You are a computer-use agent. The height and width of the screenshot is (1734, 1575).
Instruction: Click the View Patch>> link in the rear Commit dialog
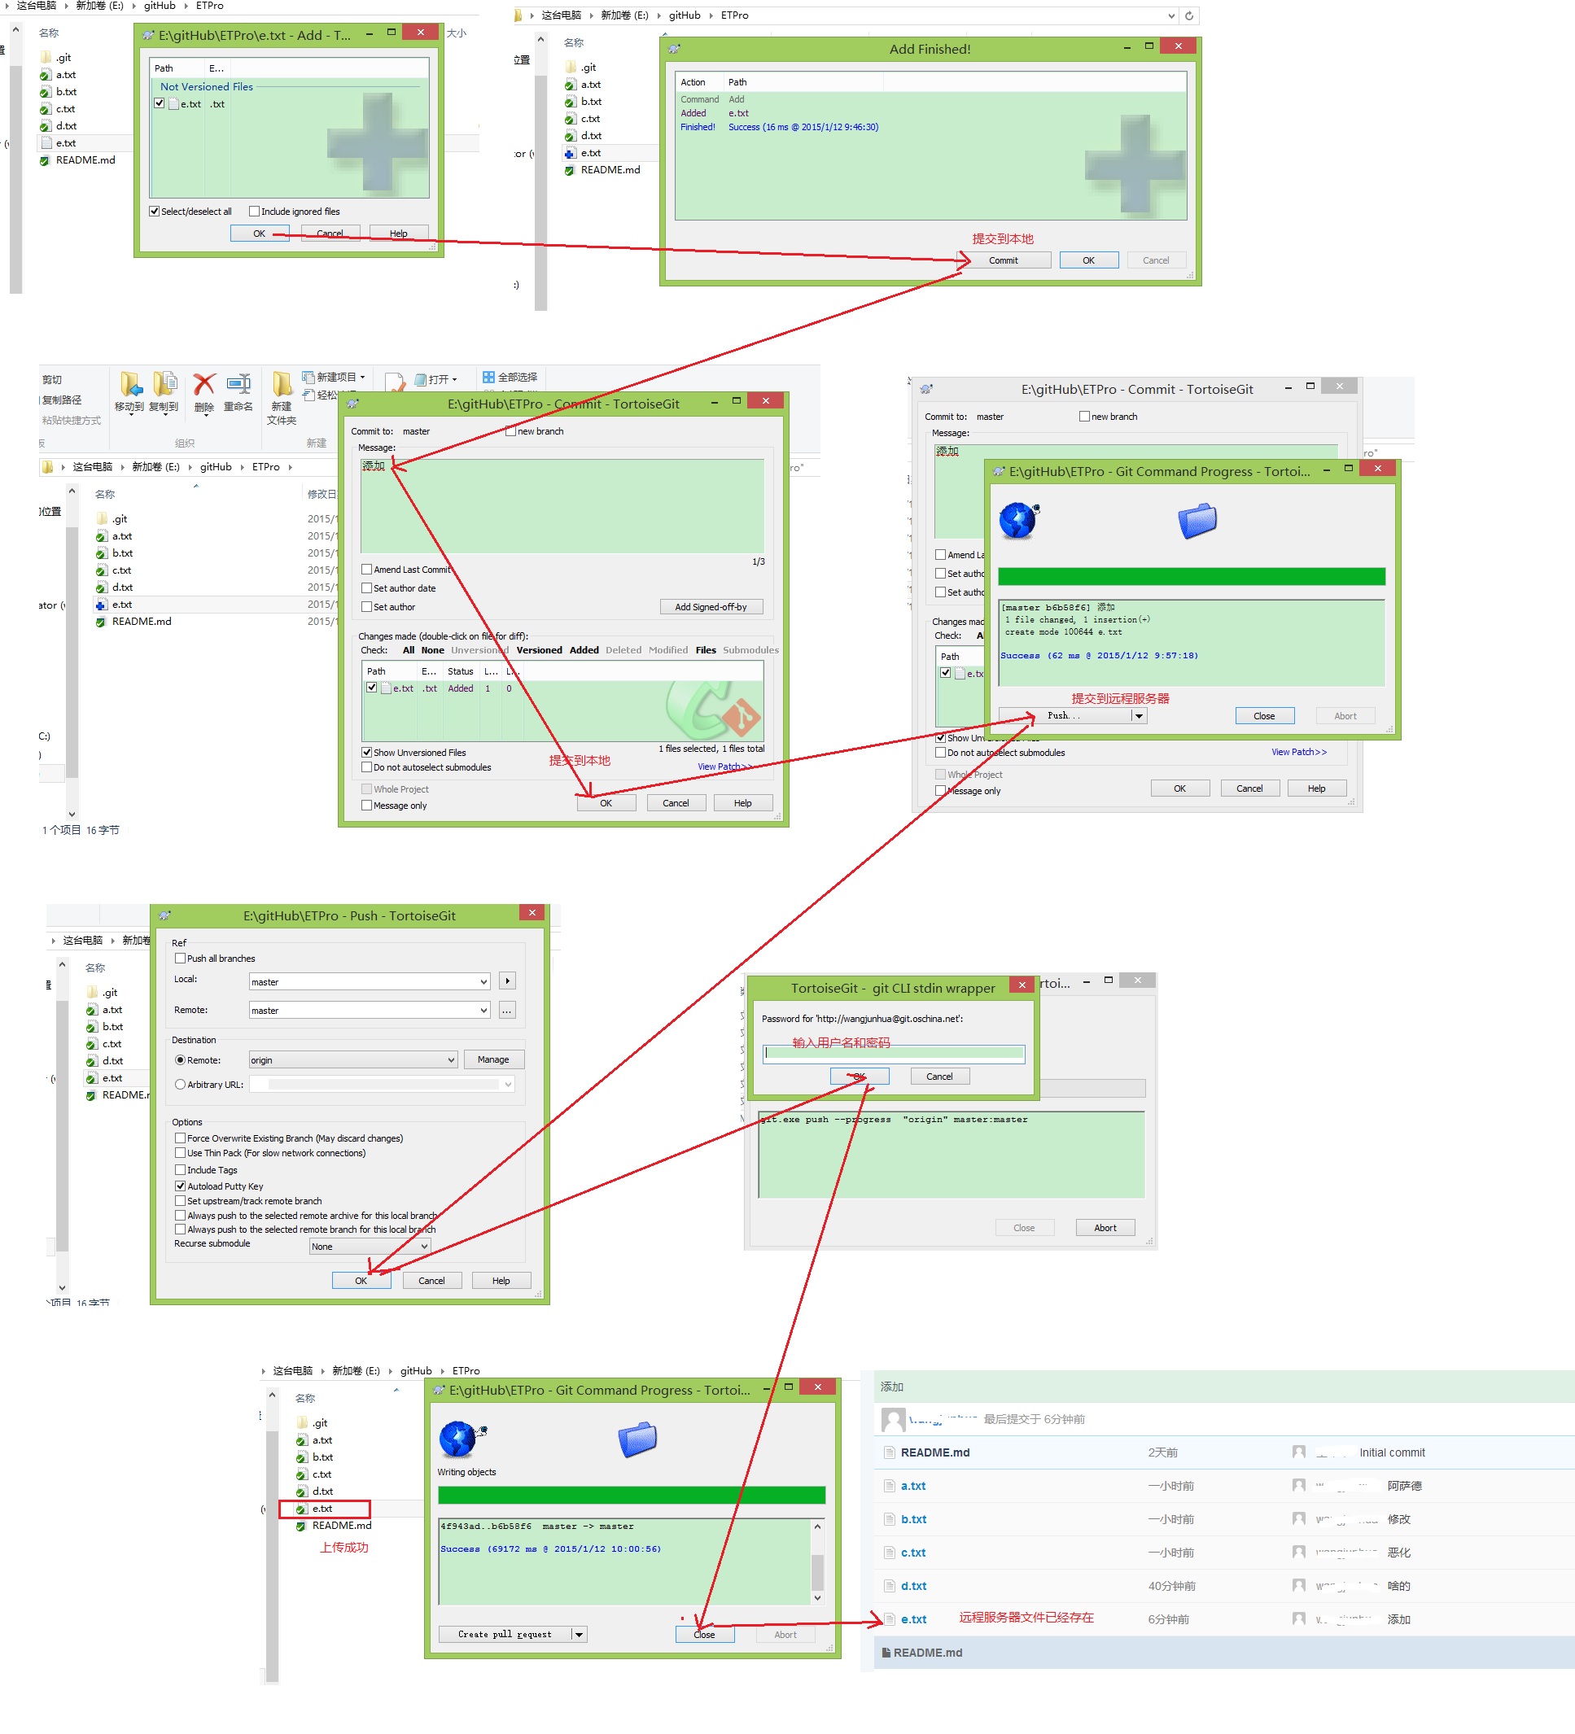[1299, 752]
